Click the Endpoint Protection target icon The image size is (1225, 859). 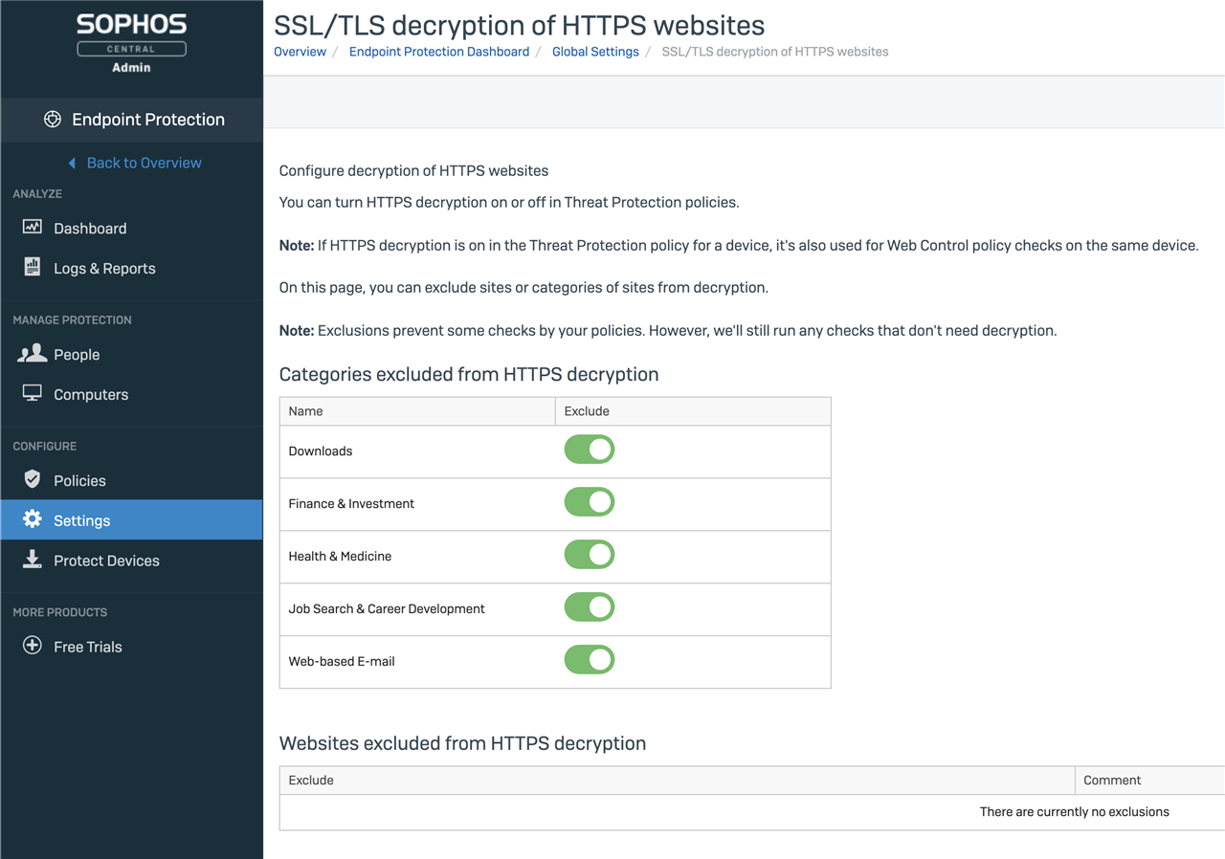click(53, 120)
